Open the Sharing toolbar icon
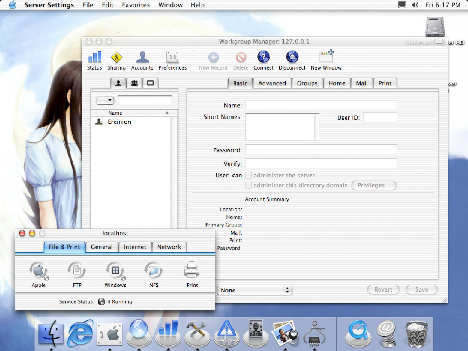The width and height of the screenshot is (468, 351). [116, 61]
